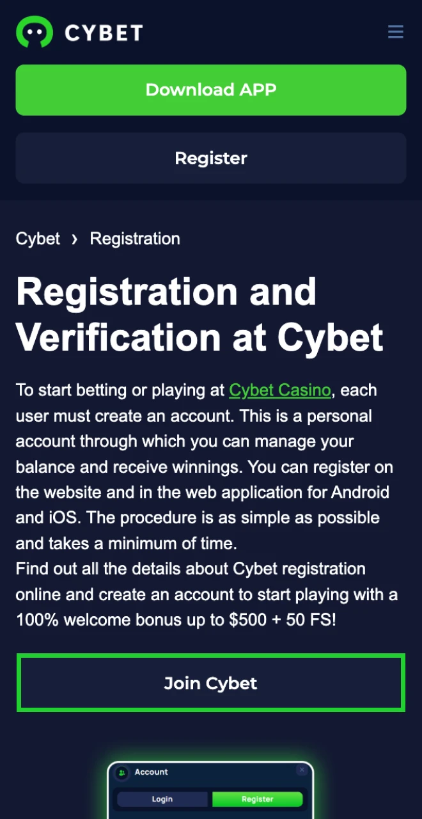Screen dimensions: 422x819
Task: Open the Cybet Casino hyperlink
Action: pos(280,390)
